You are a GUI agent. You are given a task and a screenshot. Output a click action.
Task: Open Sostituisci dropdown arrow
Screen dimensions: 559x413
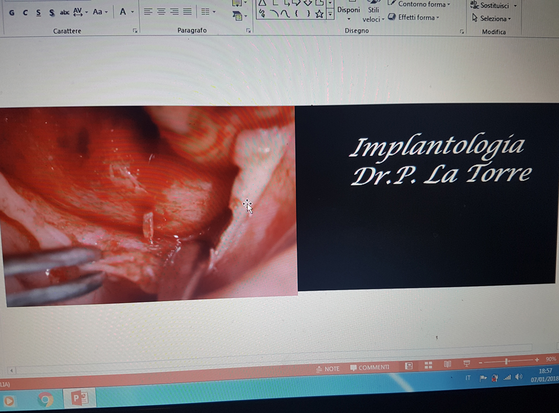coord(515,6)
